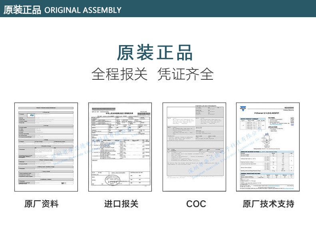Click the COC caption
Image resolution: width=316 pixels, height=239 pixels.
(196, 204)
